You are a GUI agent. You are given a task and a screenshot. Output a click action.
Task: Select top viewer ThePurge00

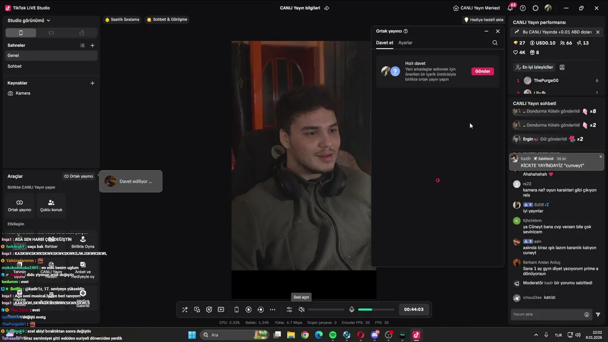(x=557, y=81)
